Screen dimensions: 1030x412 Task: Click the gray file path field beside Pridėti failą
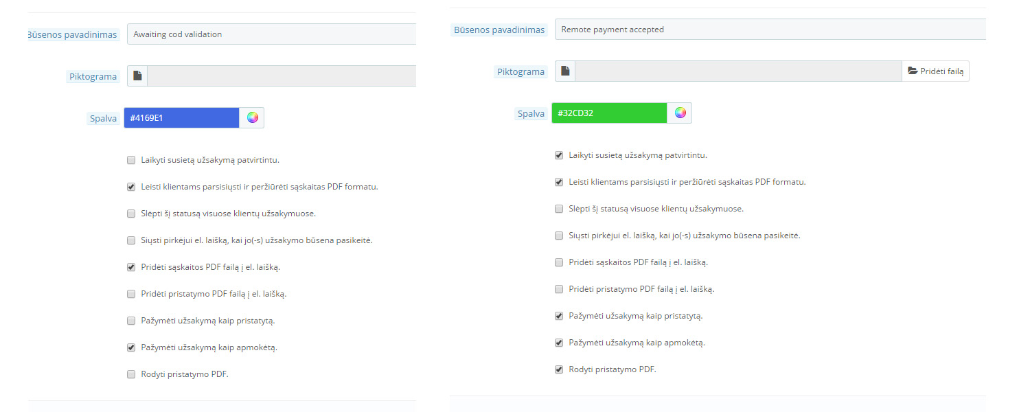click(x=738, y=71)
